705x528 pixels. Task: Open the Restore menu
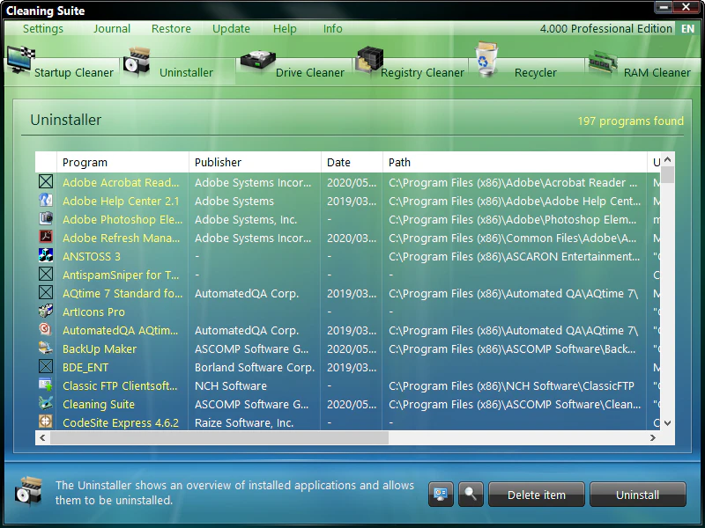coord(170,28)
